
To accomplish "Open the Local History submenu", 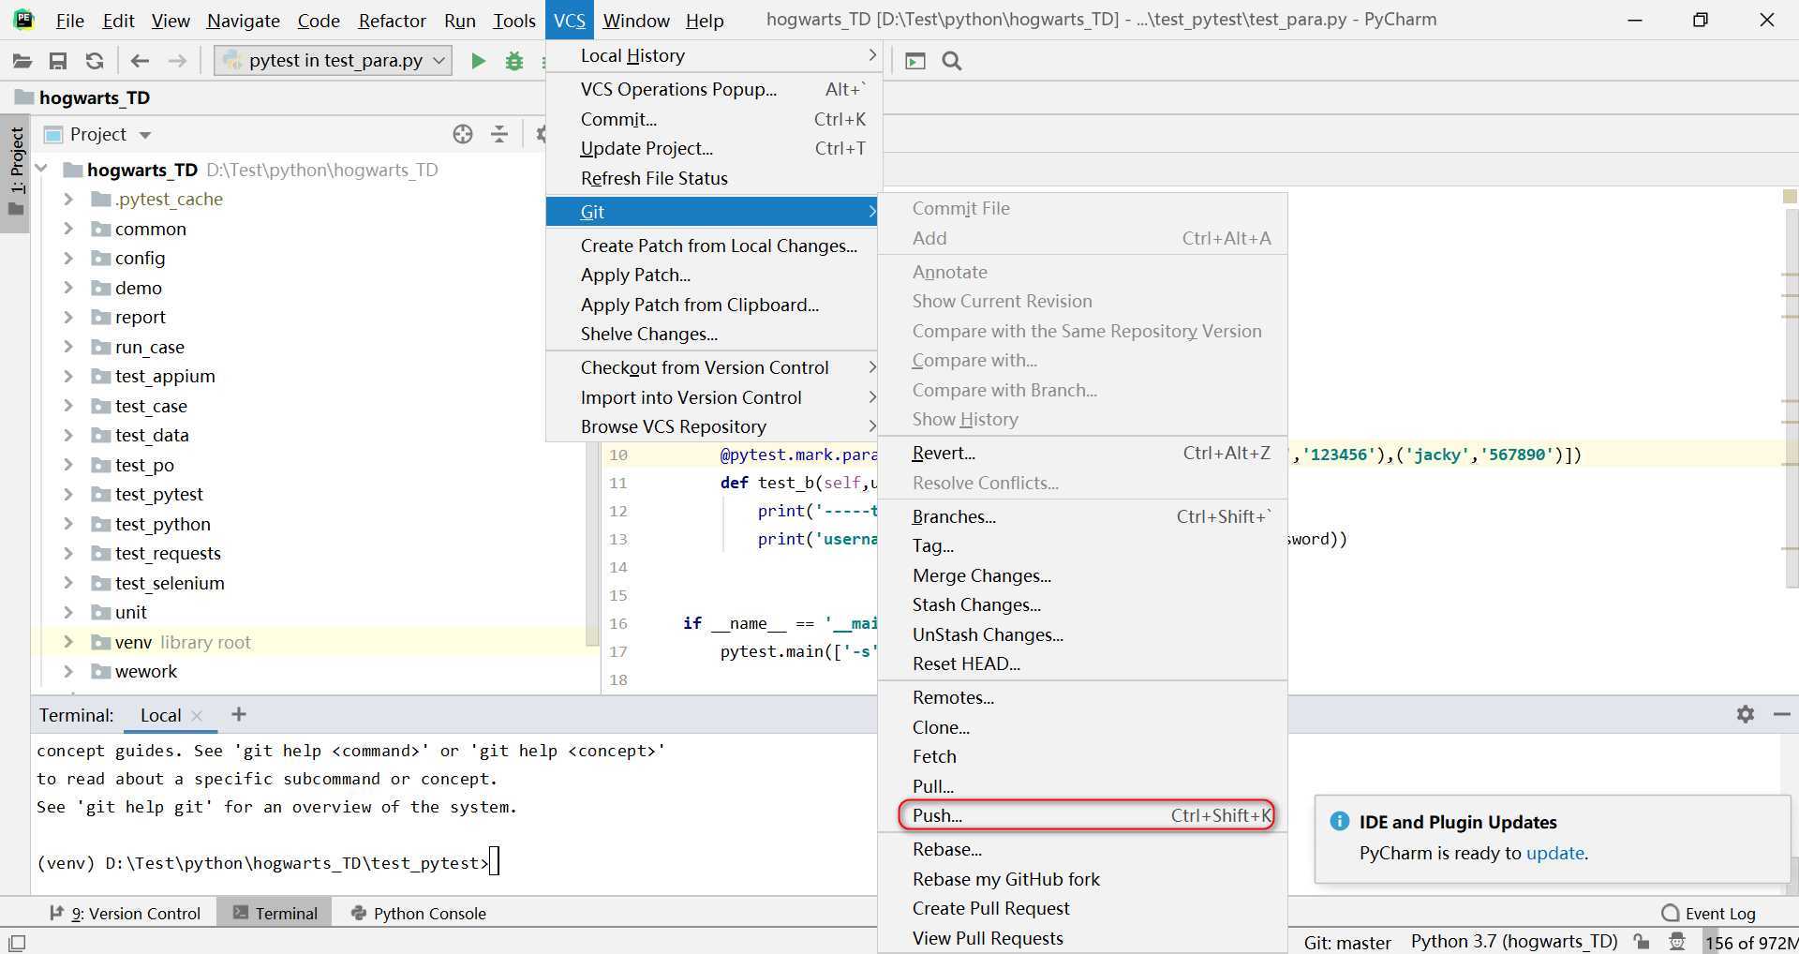I will [714, 56].
